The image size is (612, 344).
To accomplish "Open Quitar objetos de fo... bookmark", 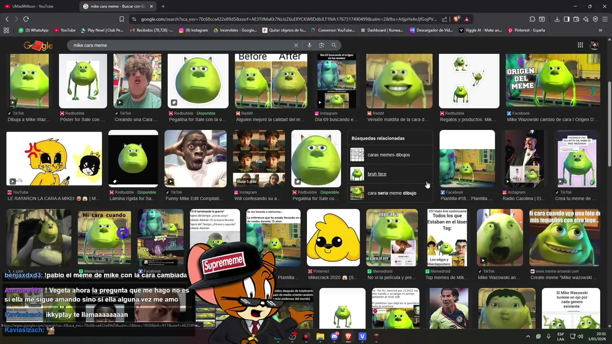I will click(284, 30).
